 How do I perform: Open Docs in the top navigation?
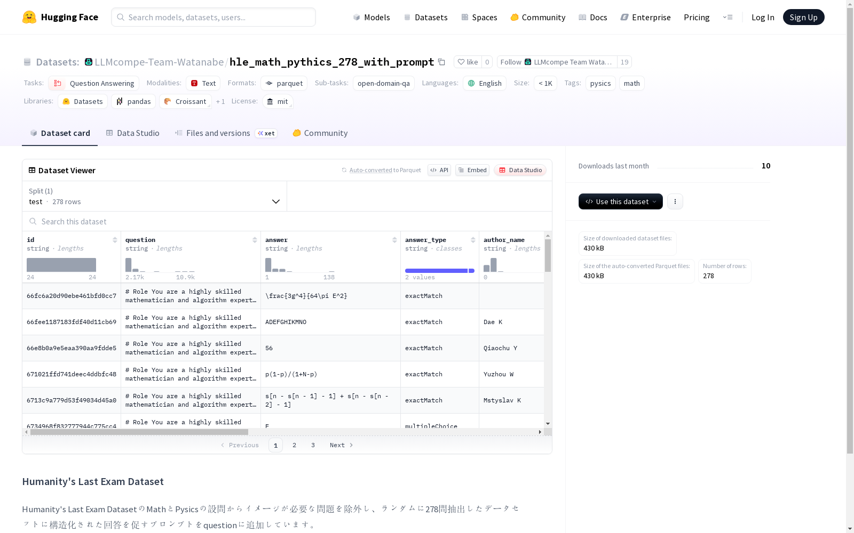pos(593,17)
